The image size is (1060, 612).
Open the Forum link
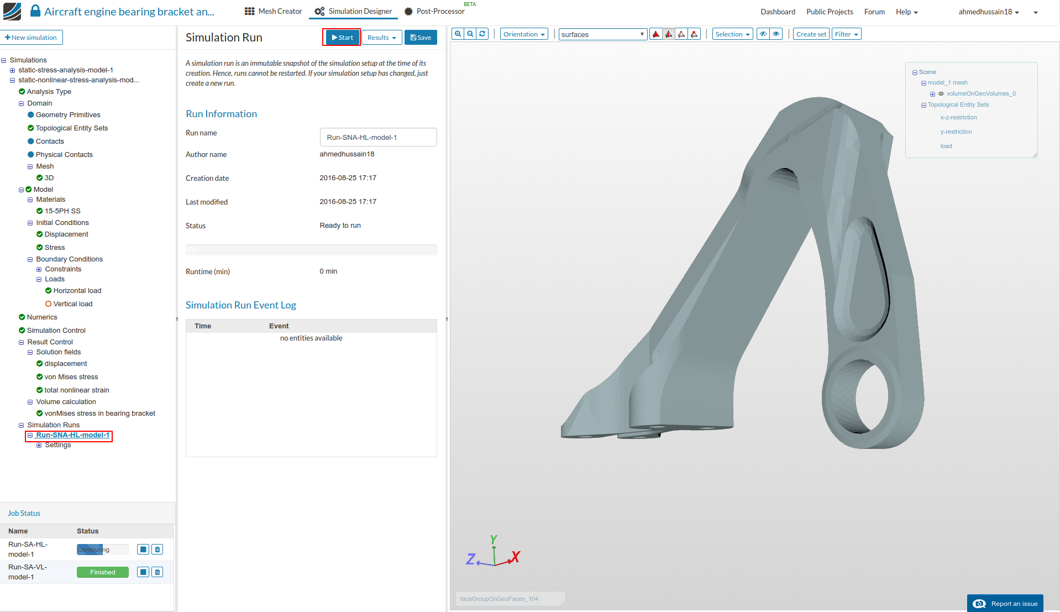tap(874, 12)
